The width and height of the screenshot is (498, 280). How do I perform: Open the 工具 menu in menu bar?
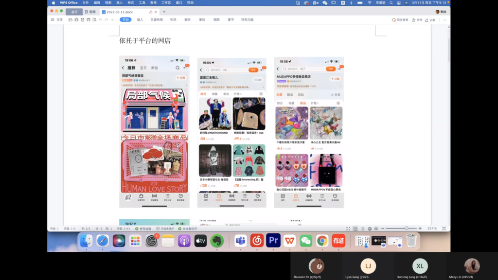(x=142, y=3)
